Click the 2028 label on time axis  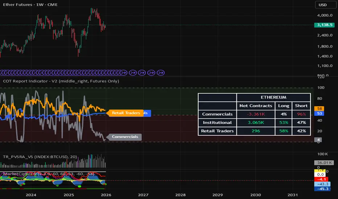pyautogui.click(x=180, y=195)
